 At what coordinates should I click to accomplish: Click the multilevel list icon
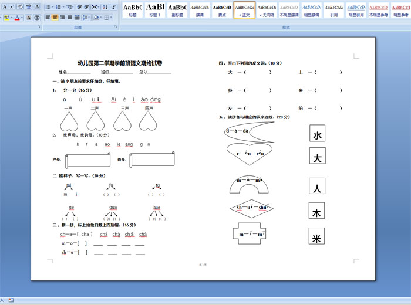pos(69,7)
